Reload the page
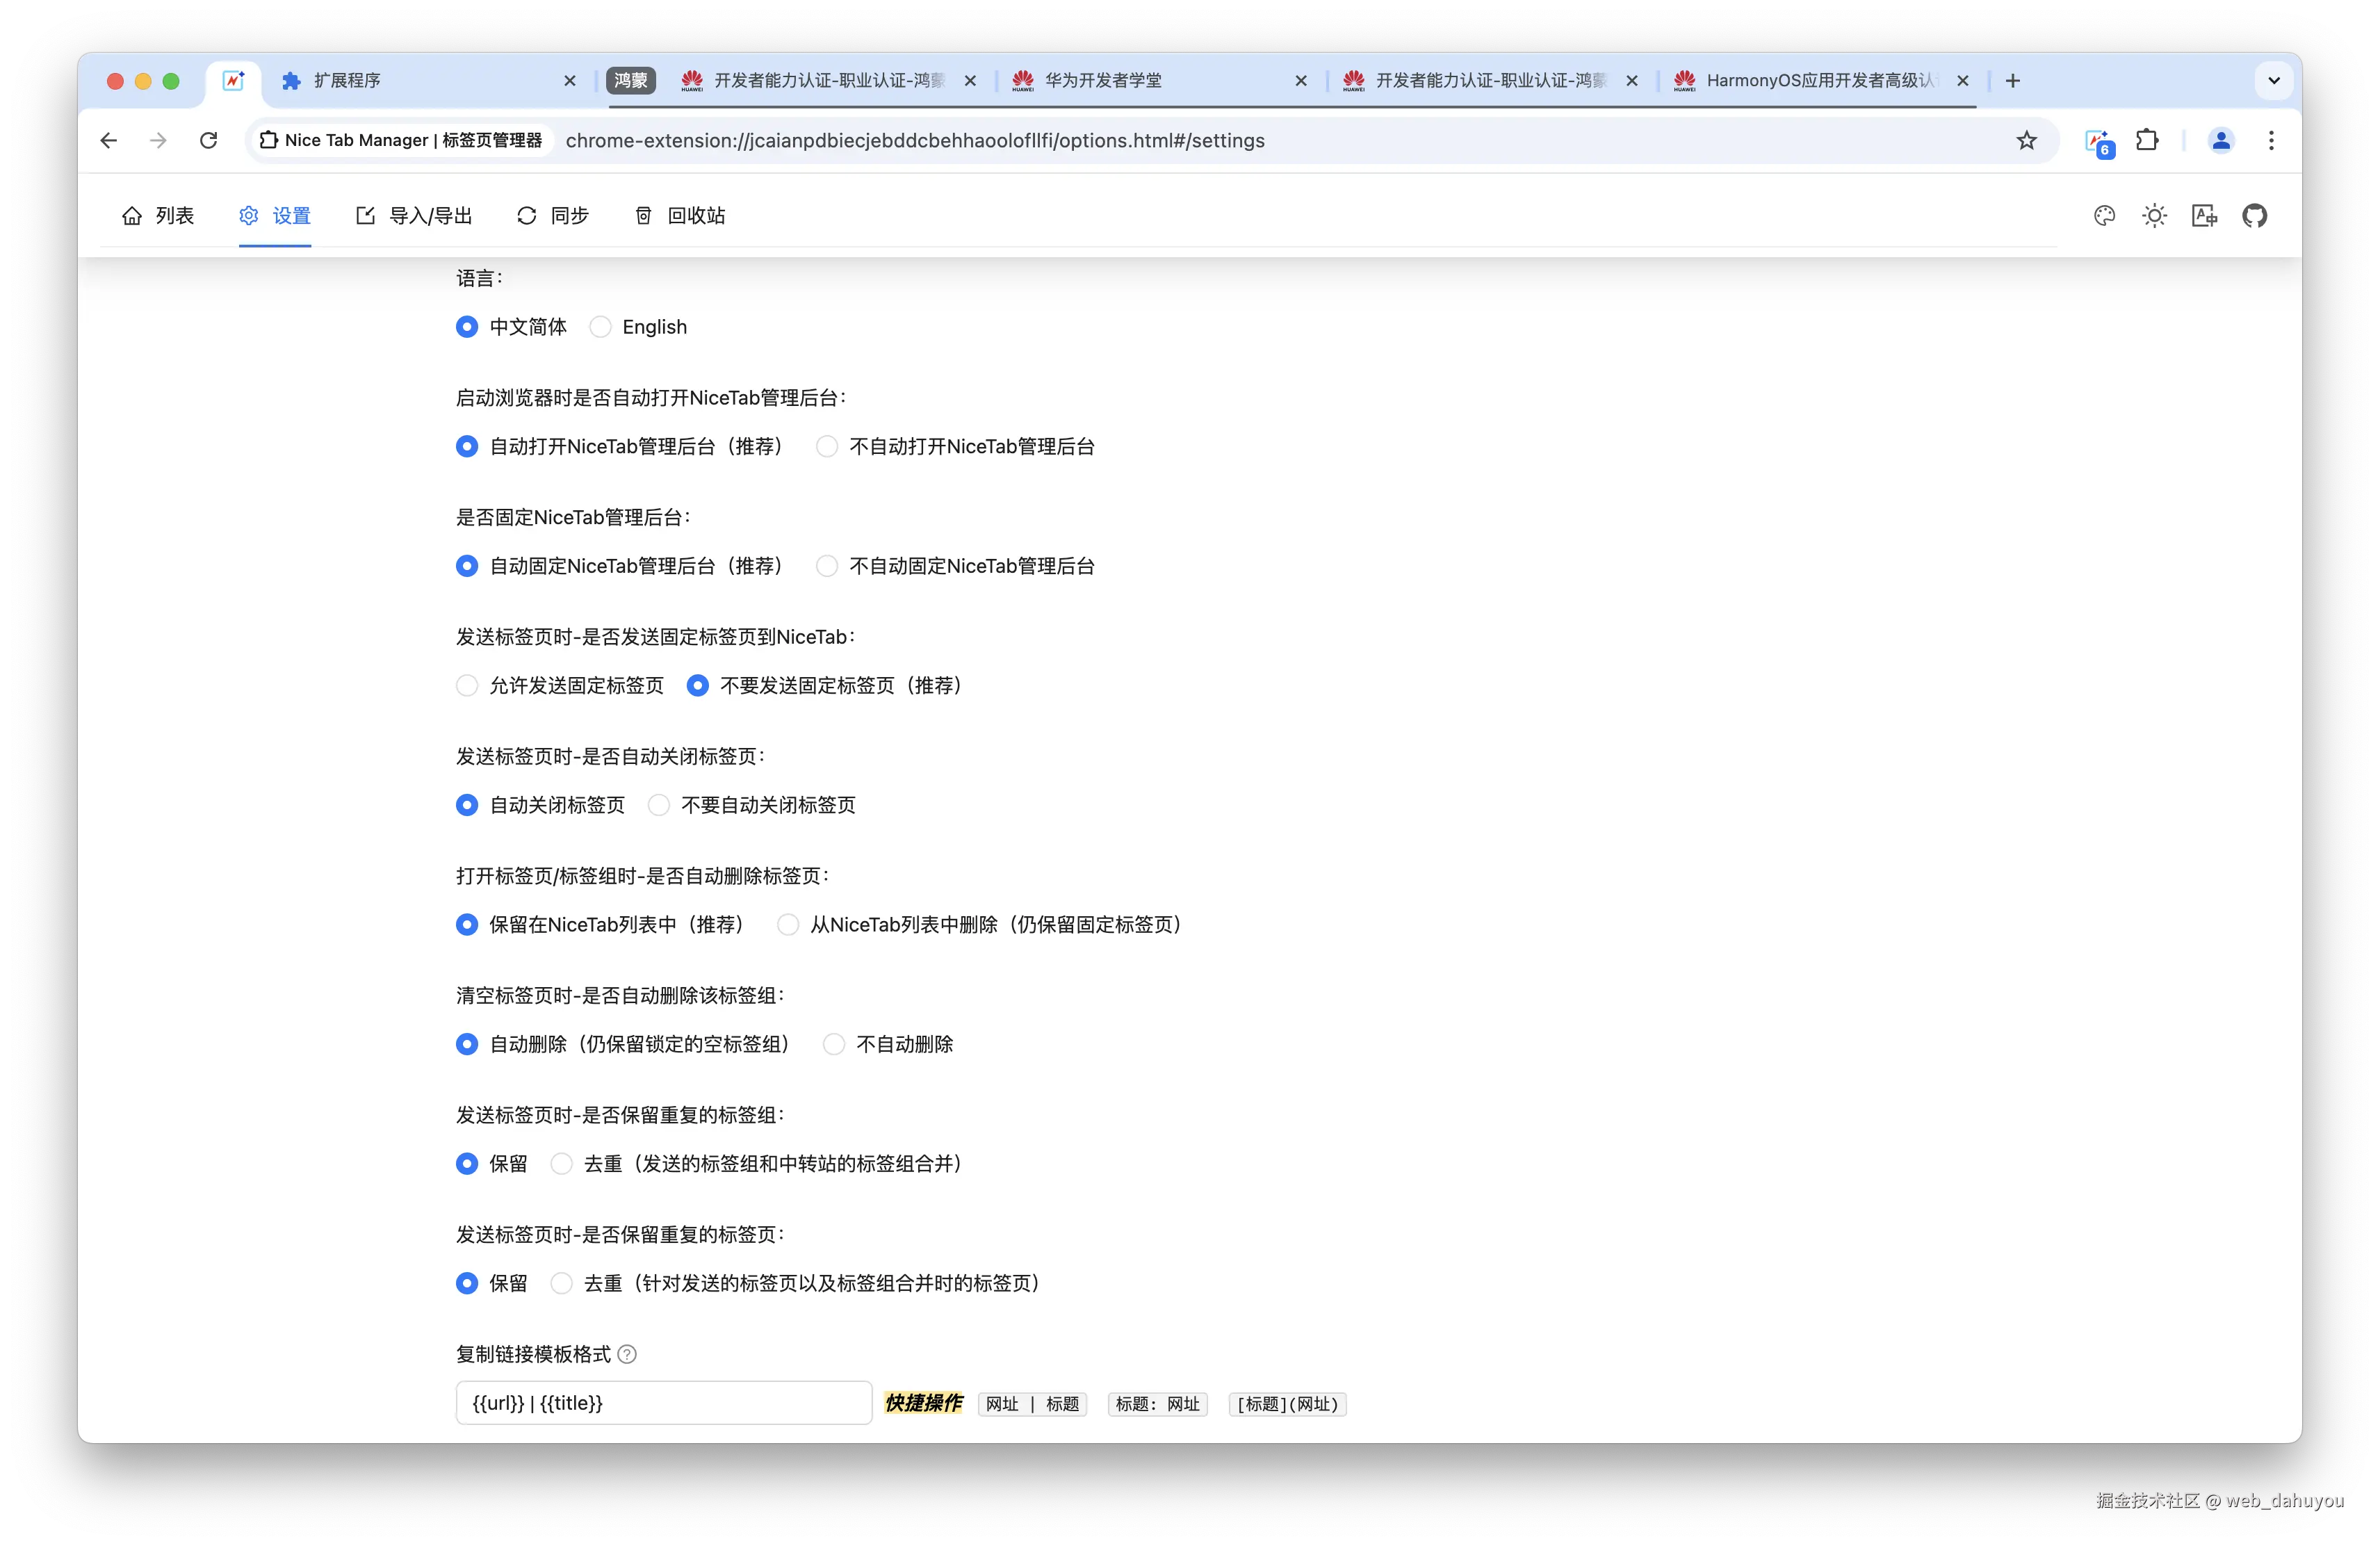This screenshot has width=2380, height=1546. [208, 141]
